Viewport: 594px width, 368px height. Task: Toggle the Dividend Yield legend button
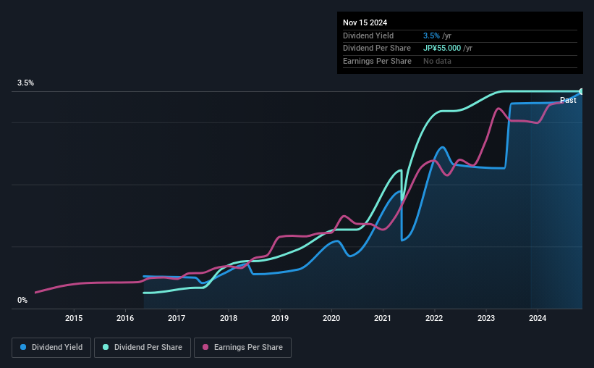51,348
